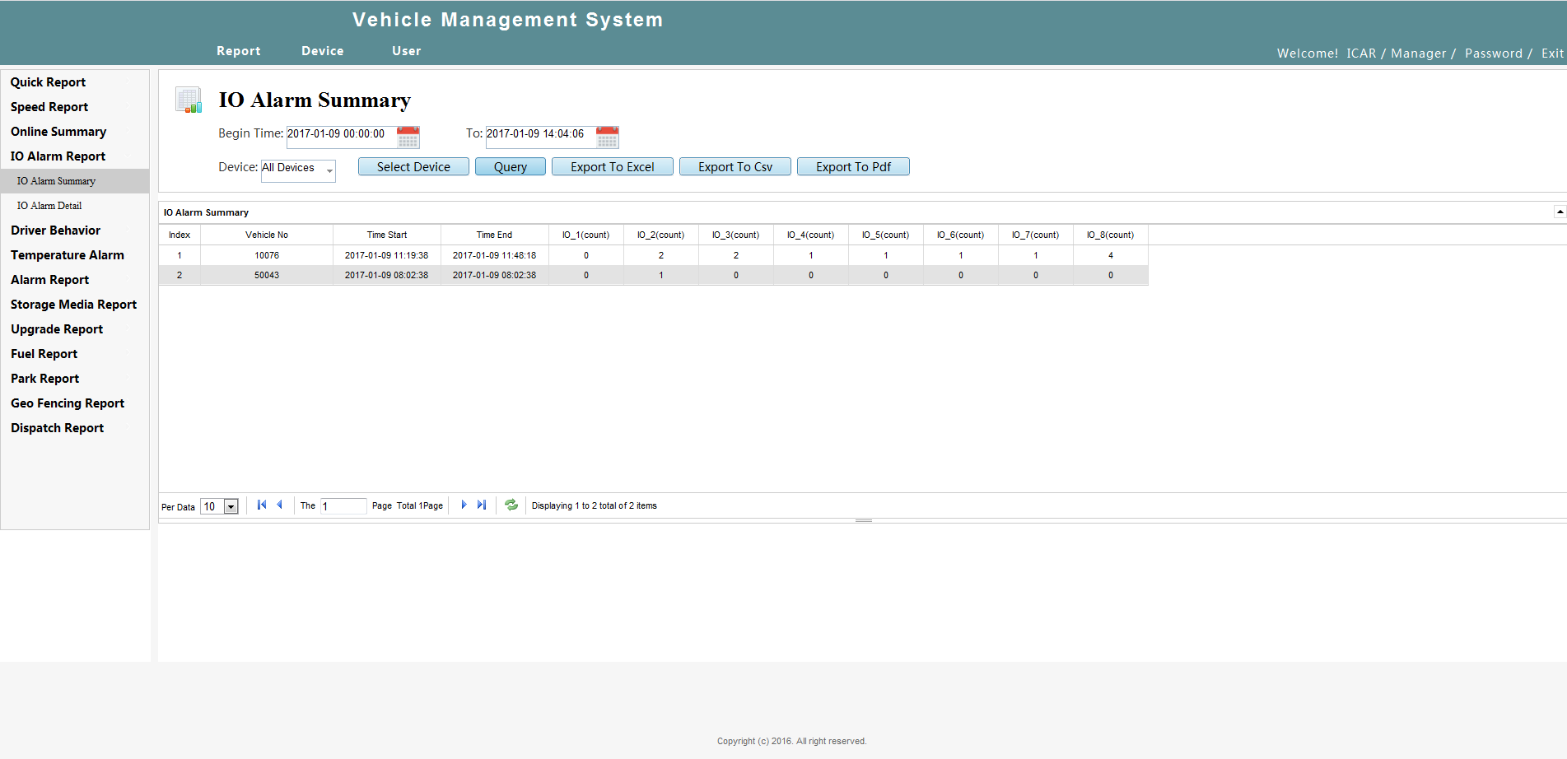Sort by IO_4(count) column header
Image resolution: width=1567 pixels, height=759 pixels.
tap(810, 235)
